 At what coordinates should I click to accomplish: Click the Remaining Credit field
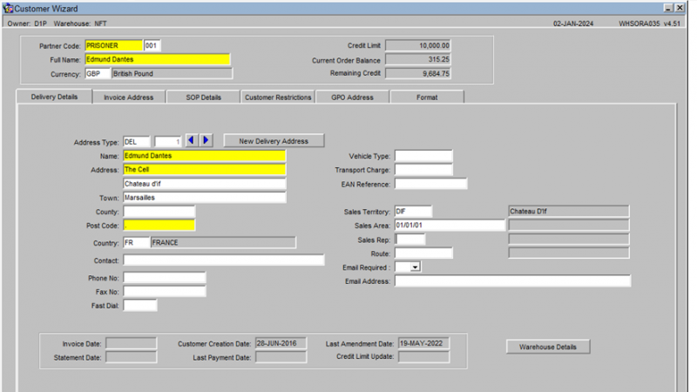(418, 73)
